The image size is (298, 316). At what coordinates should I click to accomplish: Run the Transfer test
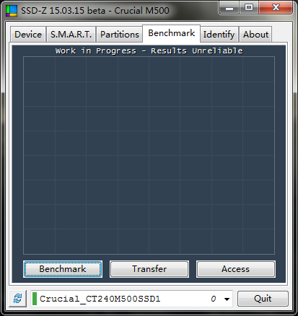tap(149, 269)
